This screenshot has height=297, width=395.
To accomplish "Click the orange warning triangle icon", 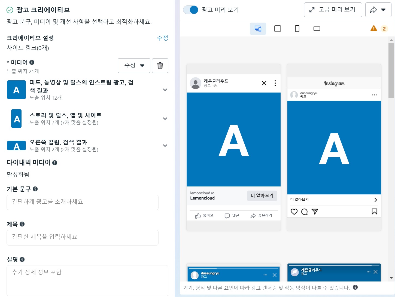I will click(374, 28).
